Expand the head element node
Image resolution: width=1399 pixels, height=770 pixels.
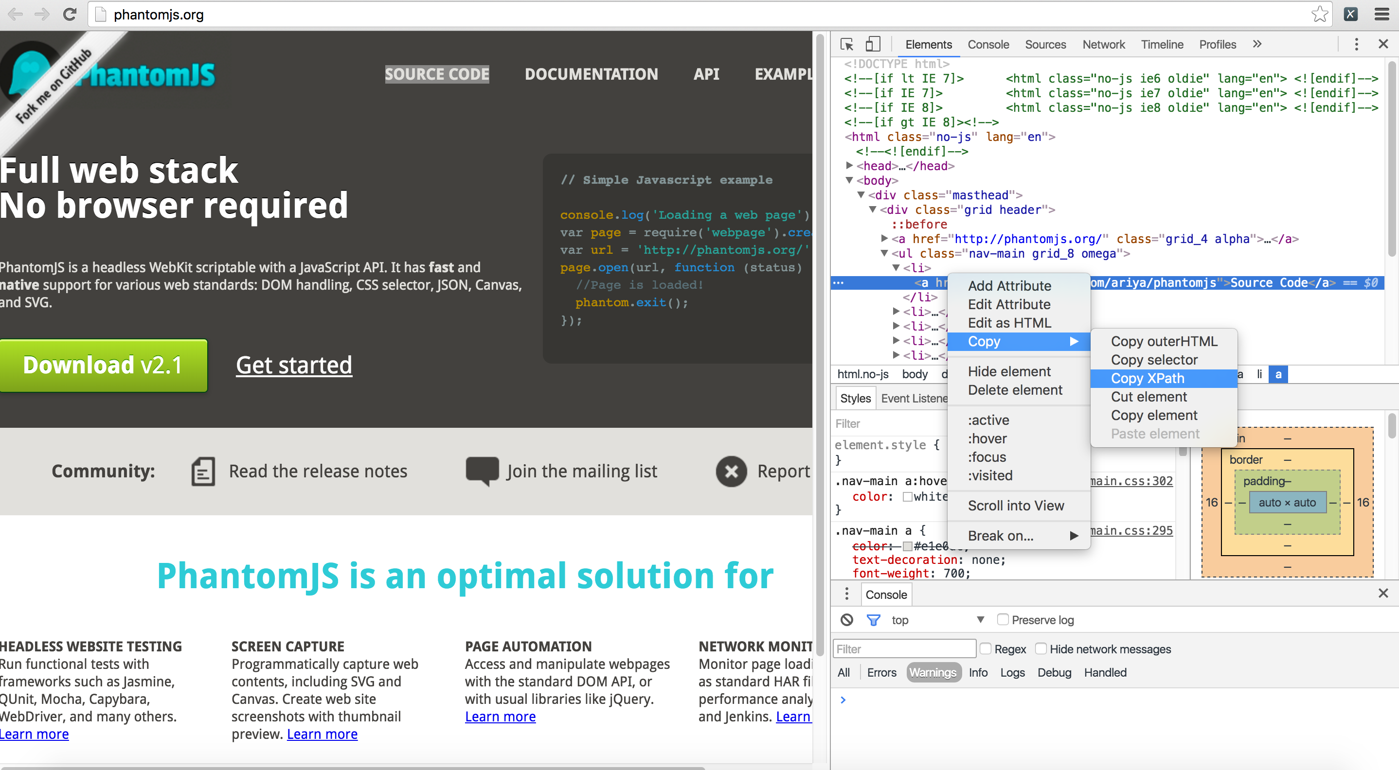tap(849, 165)
